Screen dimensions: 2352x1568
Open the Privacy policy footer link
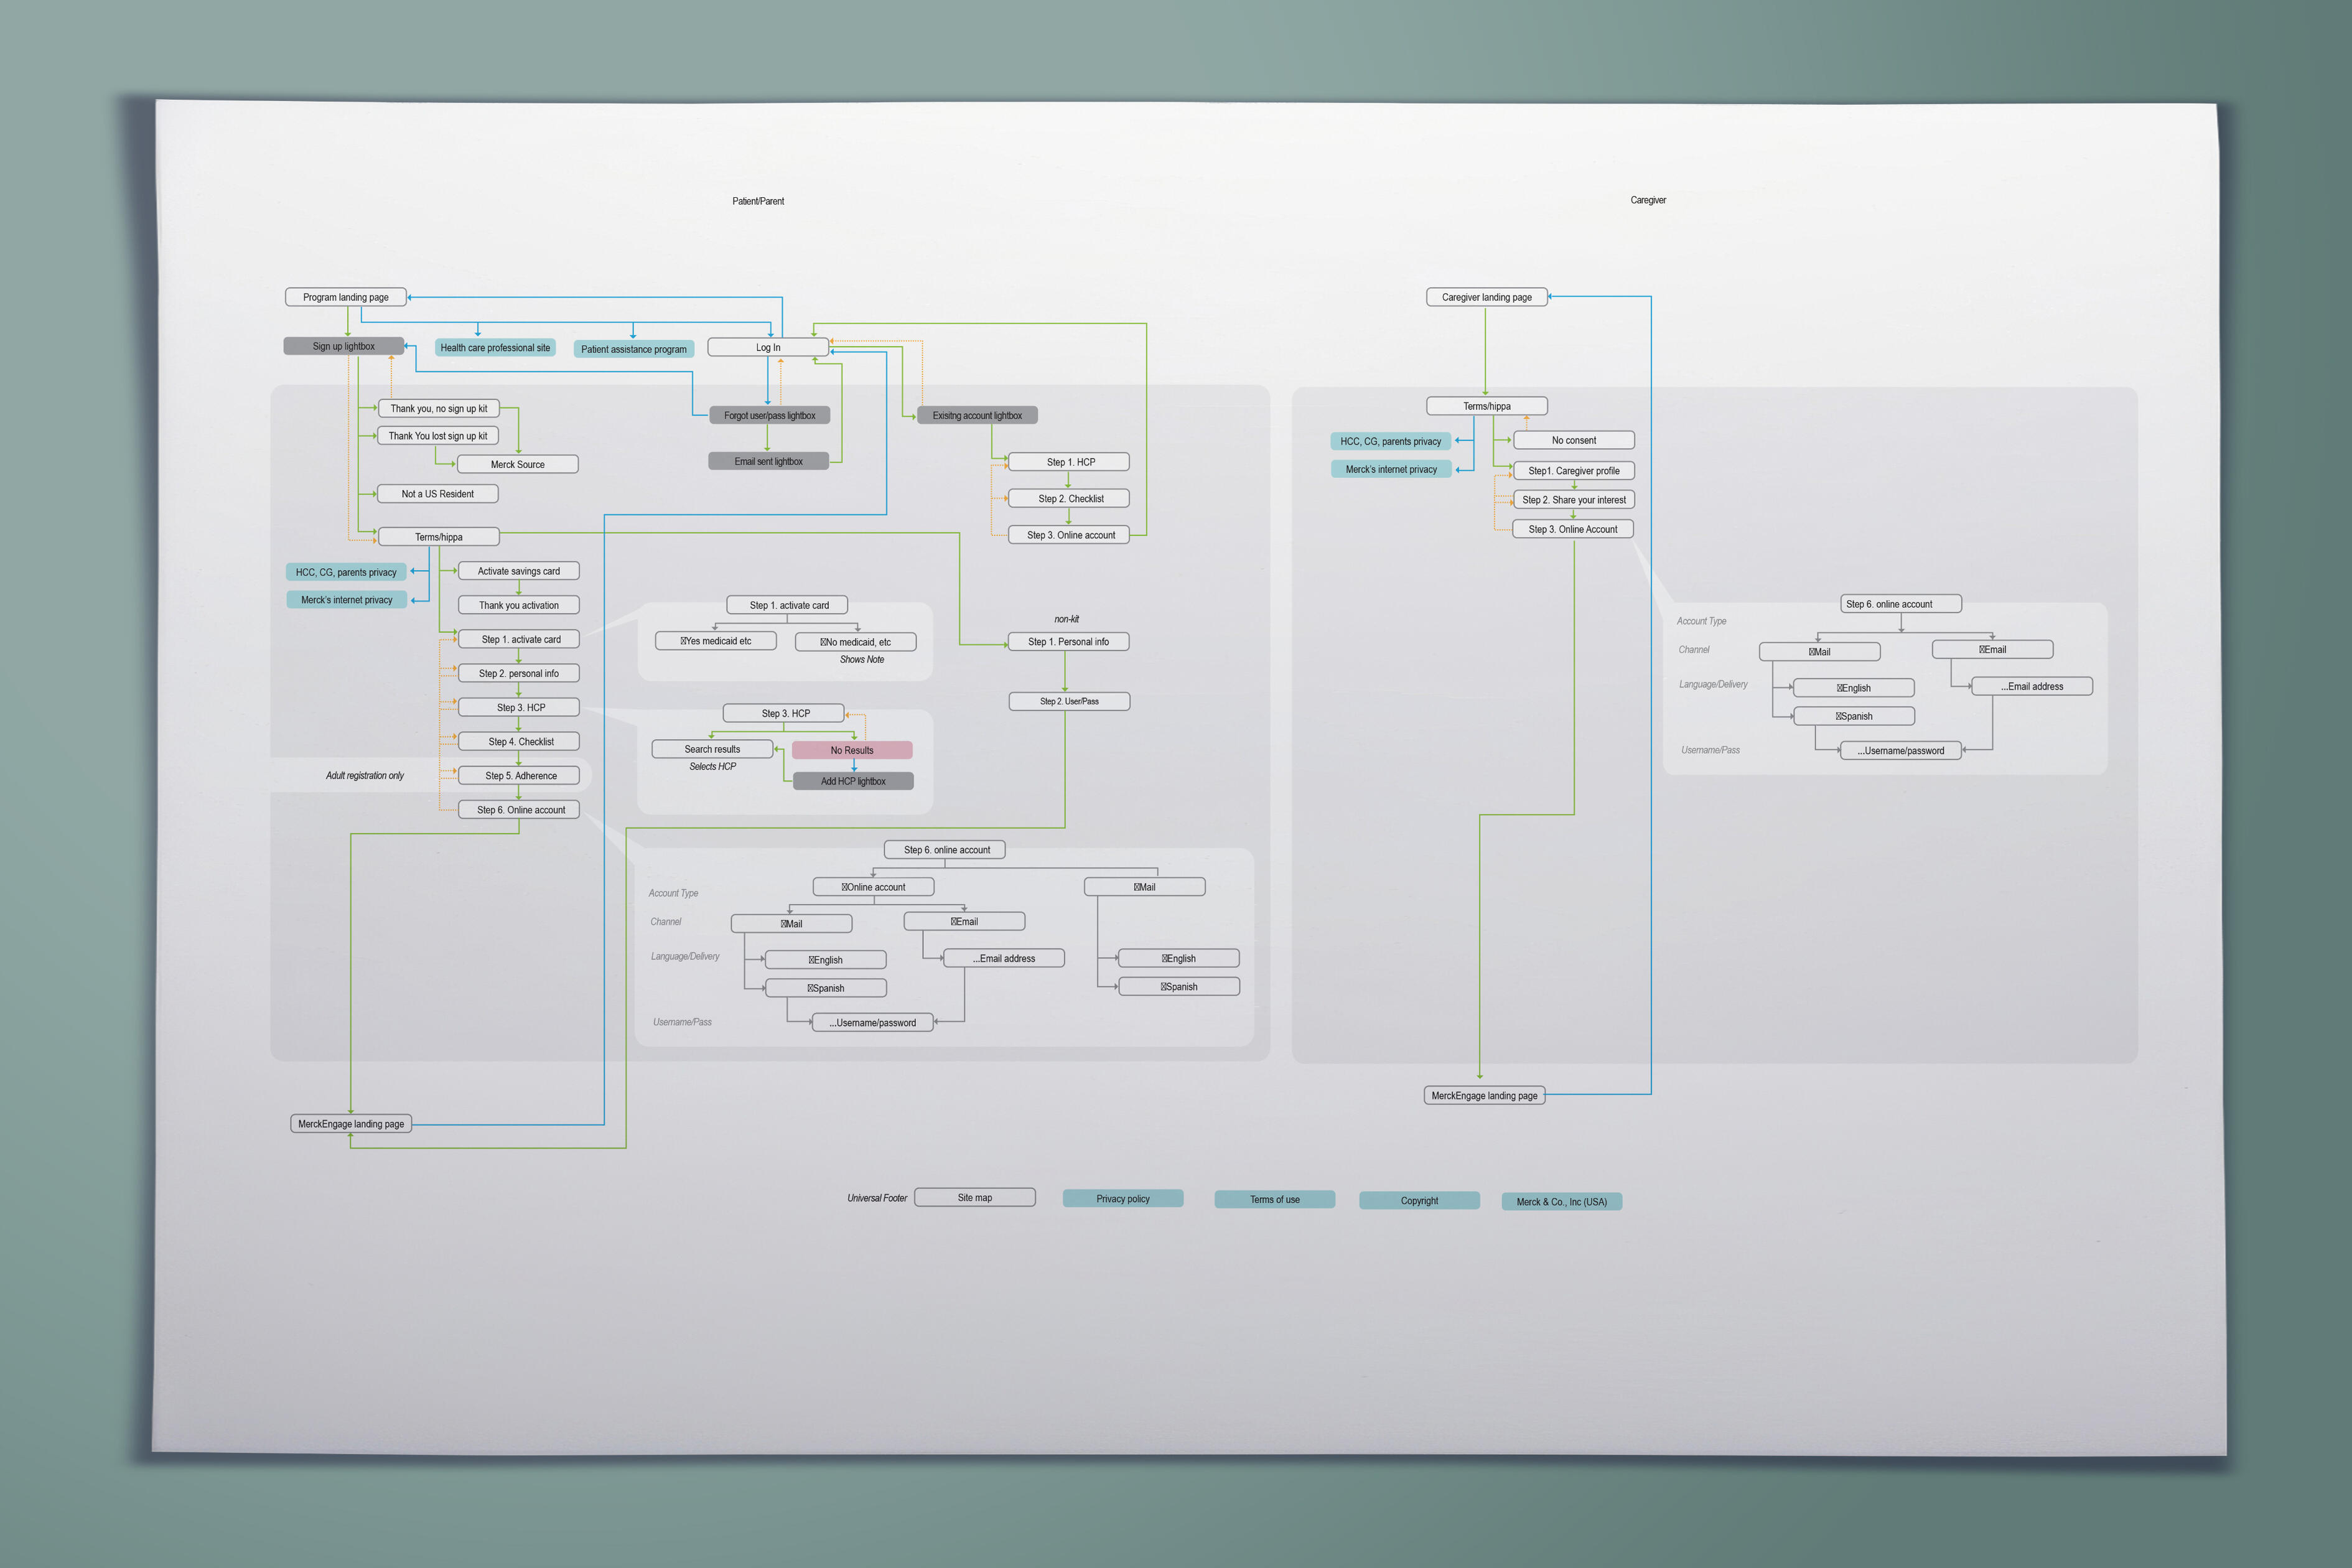pyautogui.click(x=1123, y=1198)
